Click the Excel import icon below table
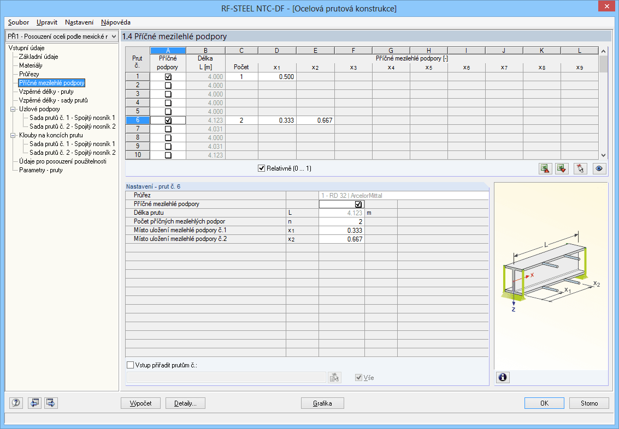The height and width of the screenshot is (429, 619). coord(562,168)
